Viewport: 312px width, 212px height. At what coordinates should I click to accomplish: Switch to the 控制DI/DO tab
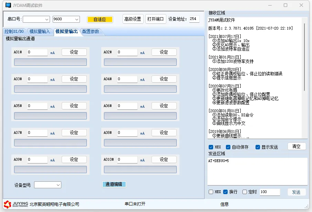(14, 31)
